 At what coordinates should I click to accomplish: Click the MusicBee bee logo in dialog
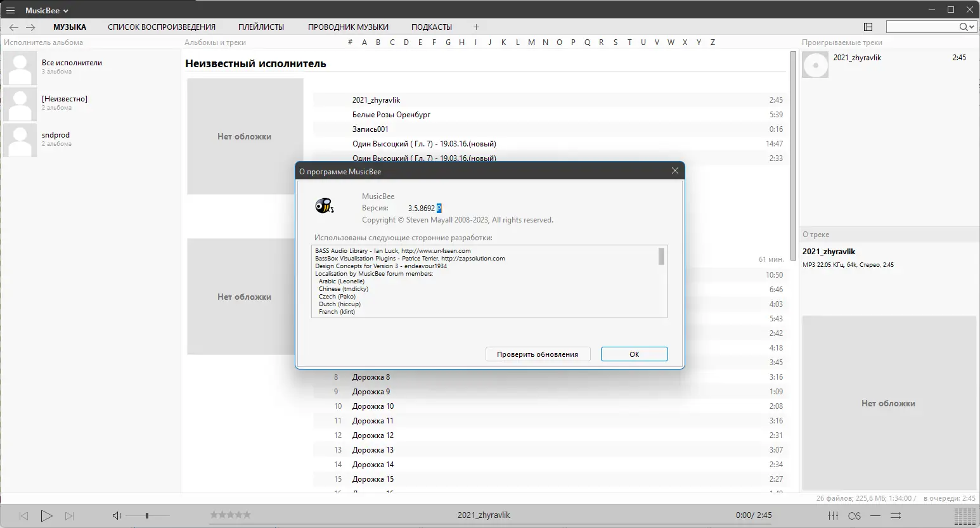(x=324, y=205)
